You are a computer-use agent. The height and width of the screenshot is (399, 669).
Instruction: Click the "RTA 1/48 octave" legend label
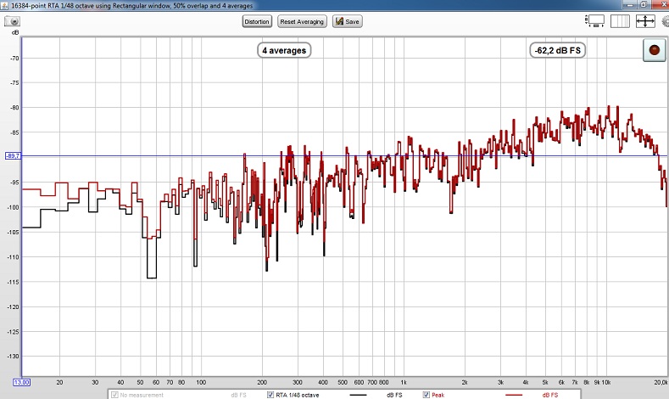(x=297, y=395)
